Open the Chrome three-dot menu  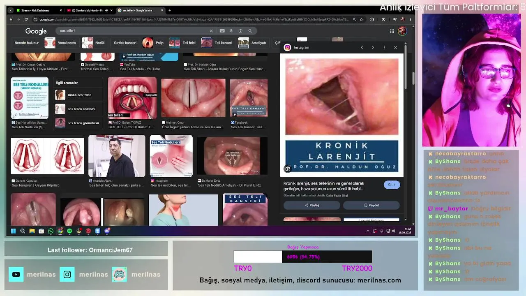[x=410, y=19]
